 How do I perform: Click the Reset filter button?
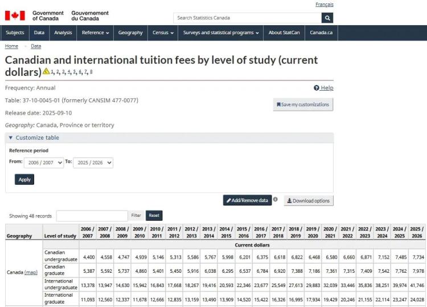click(154, 215)
